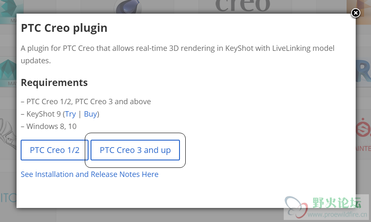Click the www.proewildfire.cn watermark text
The width and height of the screenshot is (371, 222).
coord(337,215)
